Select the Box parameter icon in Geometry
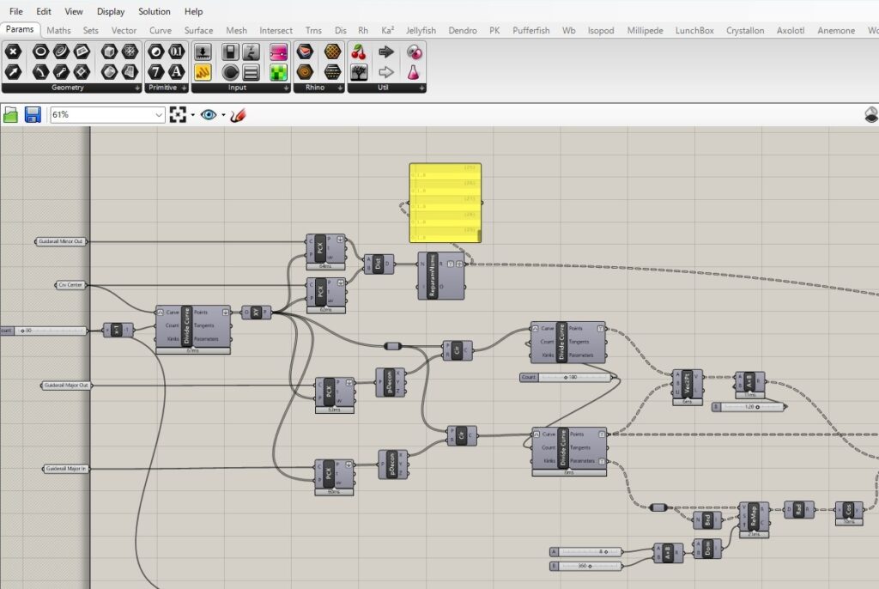This screenshot has height=589, width=879. [x=109, y=52]
